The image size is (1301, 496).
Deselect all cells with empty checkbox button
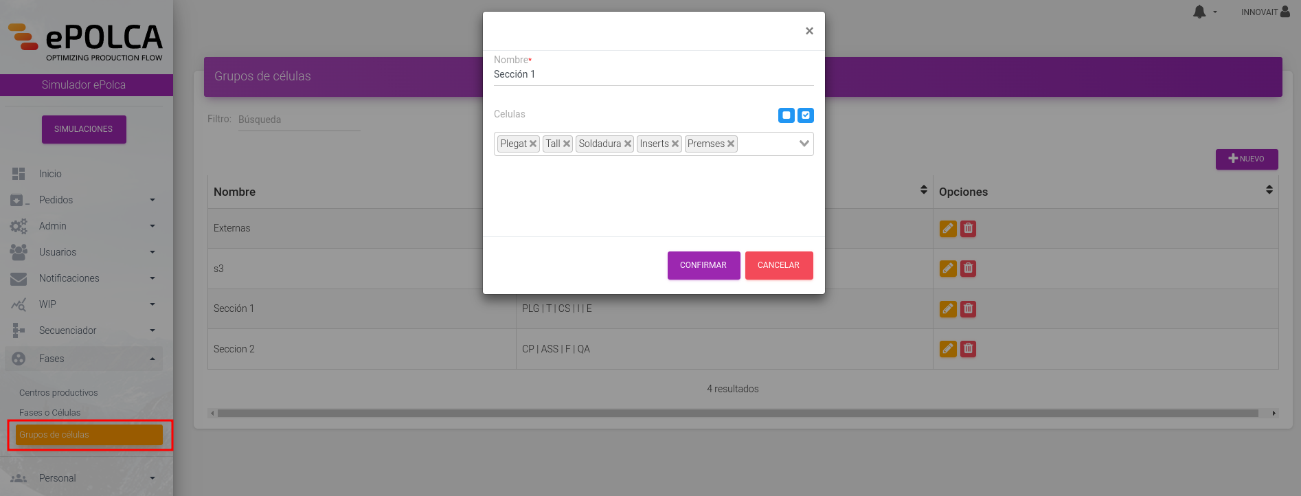tap(787, 115)
